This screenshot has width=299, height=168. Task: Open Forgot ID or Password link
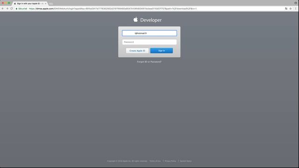click(x=149, y=62)
